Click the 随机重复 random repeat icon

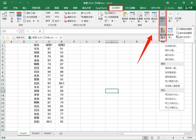(x=163, y=33)
